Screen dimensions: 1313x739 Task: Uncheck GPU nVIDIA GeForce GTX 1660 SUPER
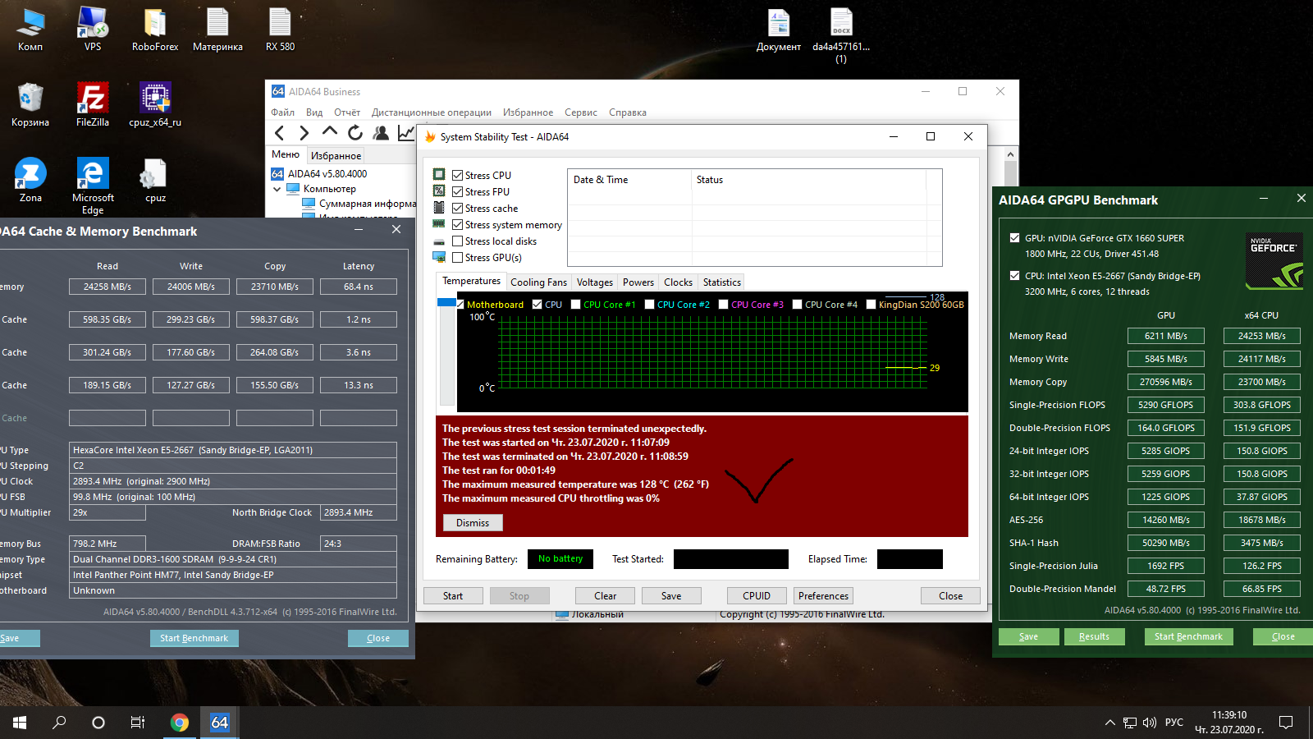coord(1015,238)
